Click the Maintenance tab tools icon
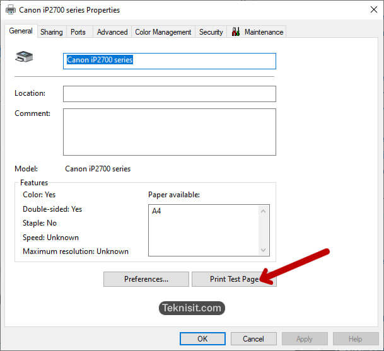Viewport: 384px width, 351px height. pyautogui.click(x=236, y=32)
